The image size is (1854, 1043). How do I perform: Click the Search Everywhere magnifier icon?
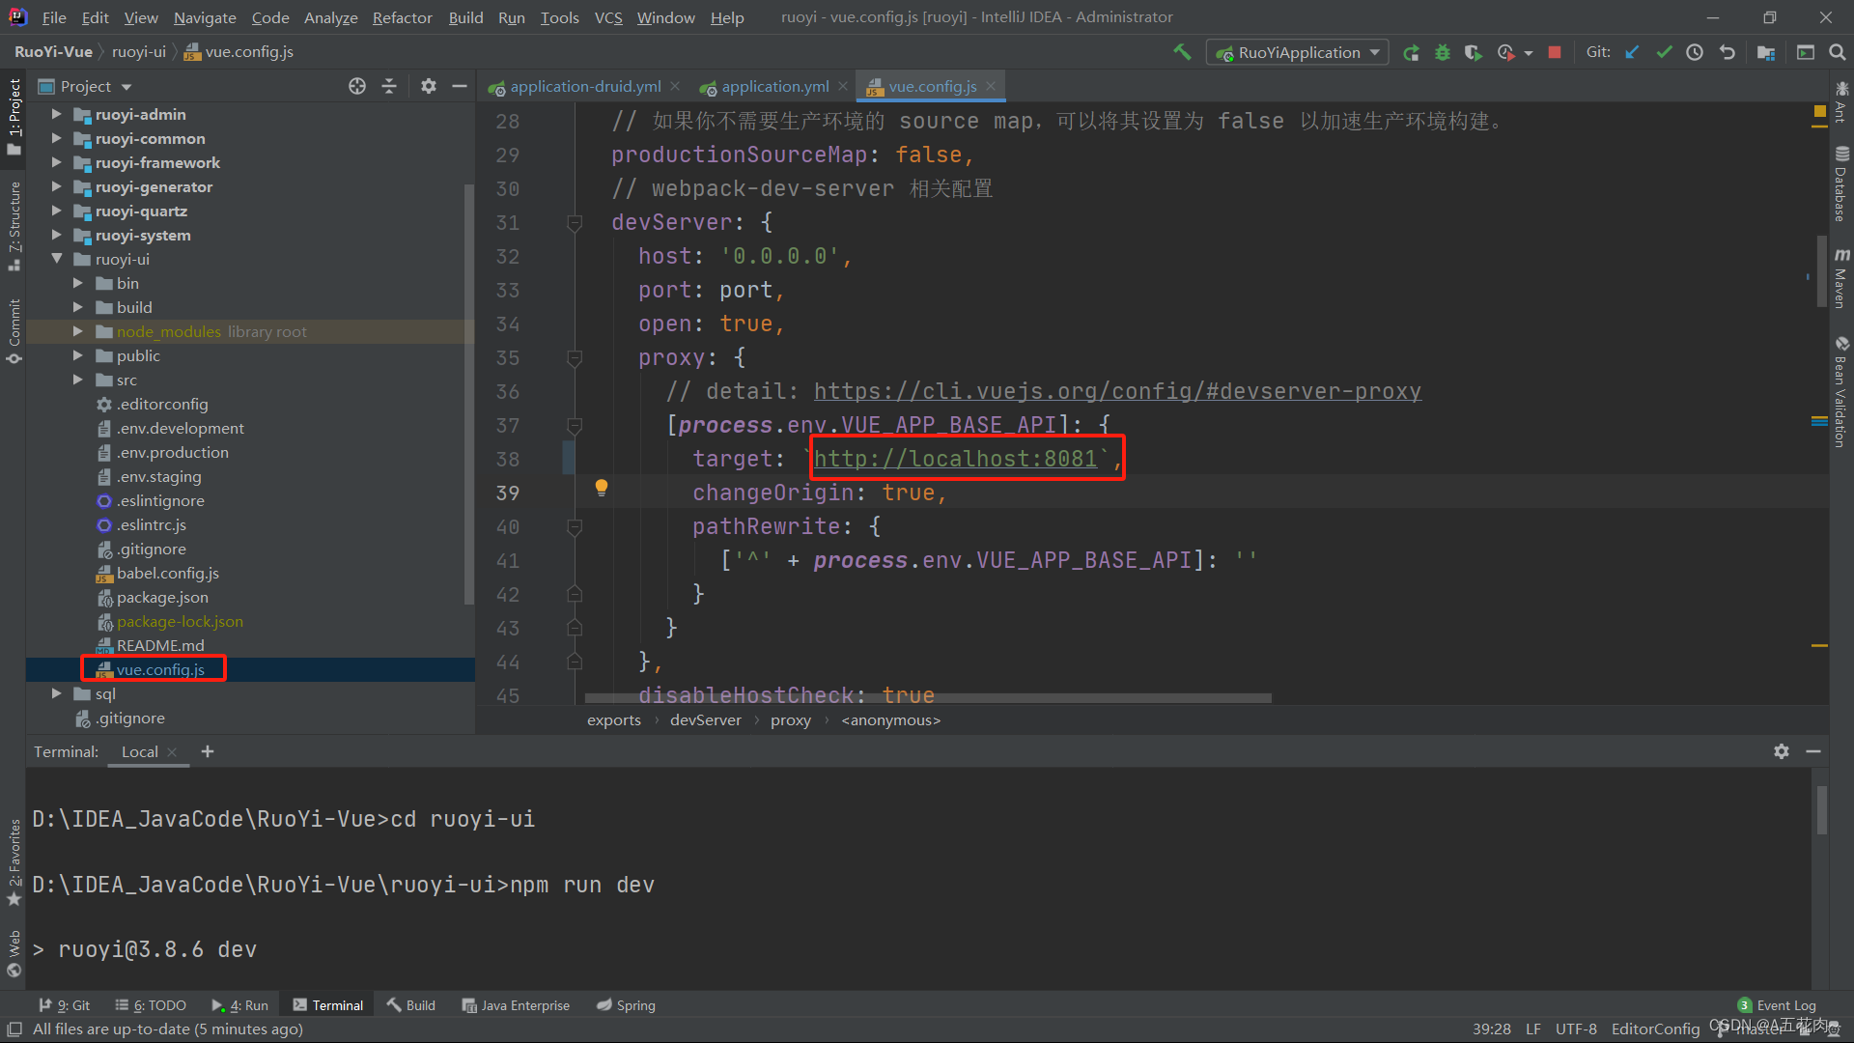click(1838, 52)
